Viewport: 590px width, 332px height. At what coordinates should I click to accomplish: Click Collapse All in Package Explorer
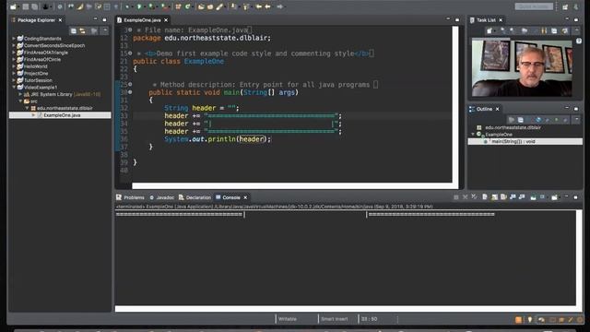74,30
